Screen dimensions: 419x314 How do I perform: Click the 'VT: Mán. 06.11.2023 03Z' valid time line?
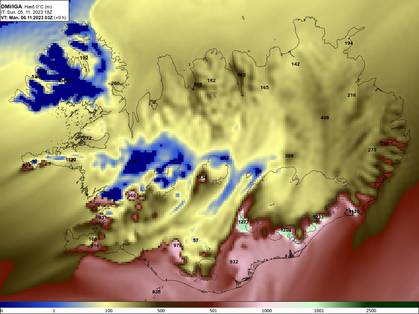(27, 18)
